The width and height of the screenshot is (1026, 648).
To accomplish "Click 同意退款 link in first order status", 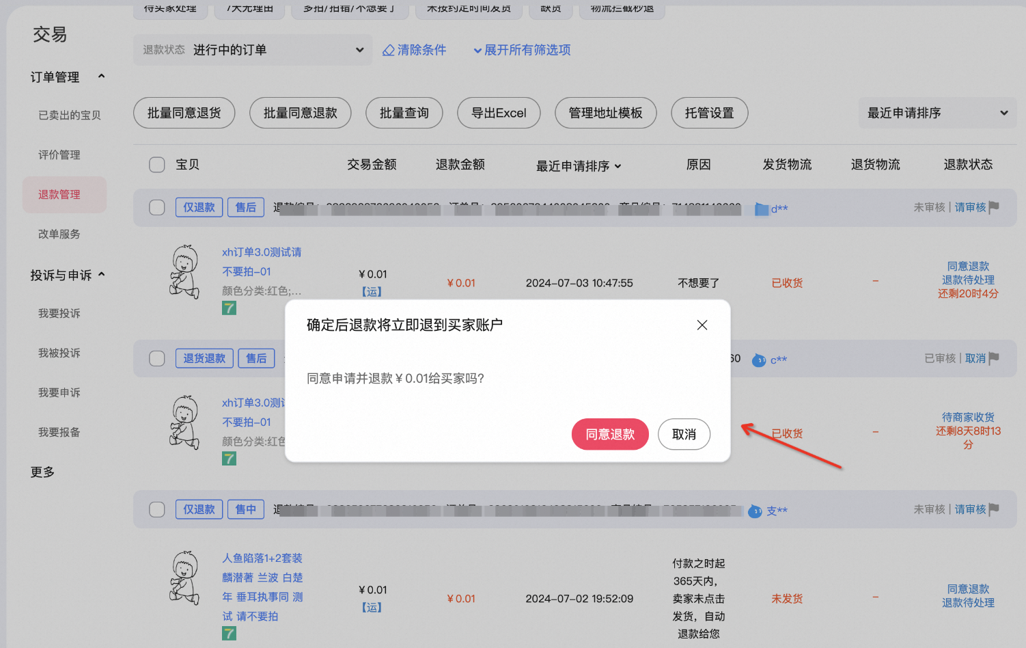I will pyautogui.click(x=968, y=267).
